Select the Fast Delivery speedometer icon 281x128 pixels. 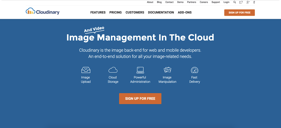[195, 70]
